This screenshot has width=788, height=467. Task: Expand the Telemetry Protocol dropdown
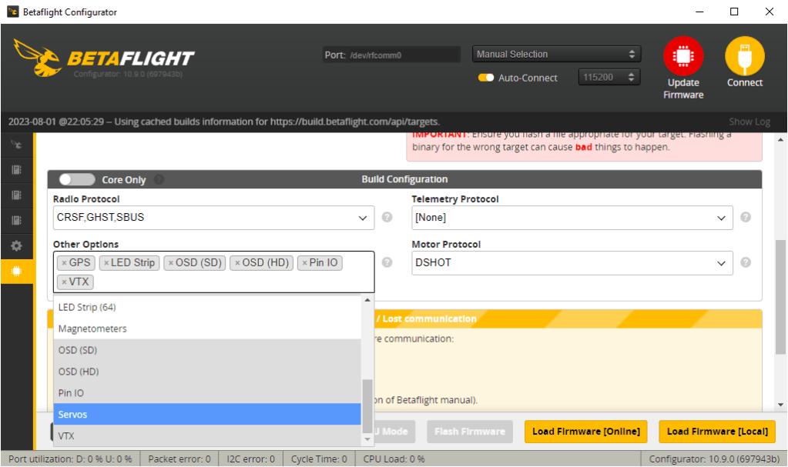[572, 218]
